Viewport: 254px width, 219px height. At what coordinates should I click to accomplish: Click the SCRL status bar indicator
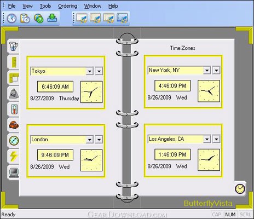245,215
